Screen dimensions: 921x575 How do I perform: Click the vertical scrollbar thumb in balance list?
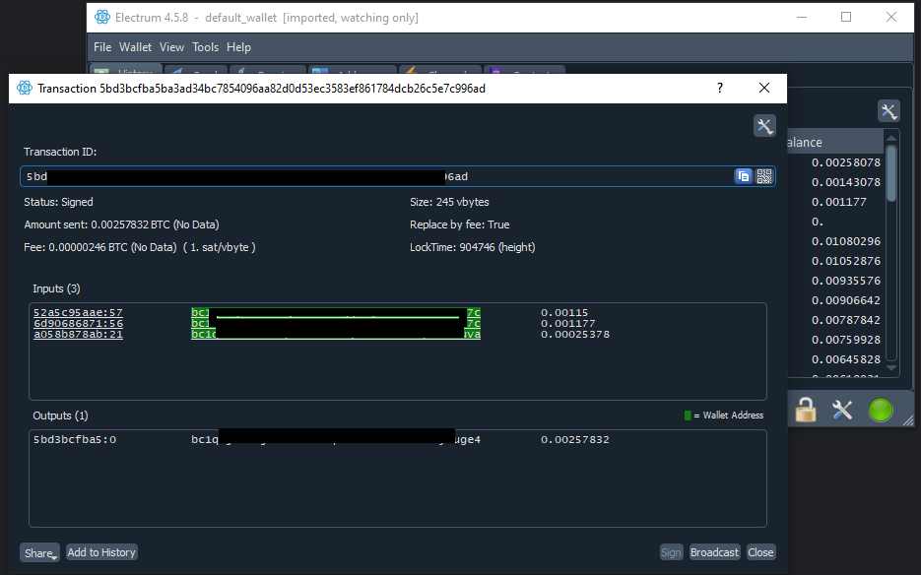click(891, 173)
